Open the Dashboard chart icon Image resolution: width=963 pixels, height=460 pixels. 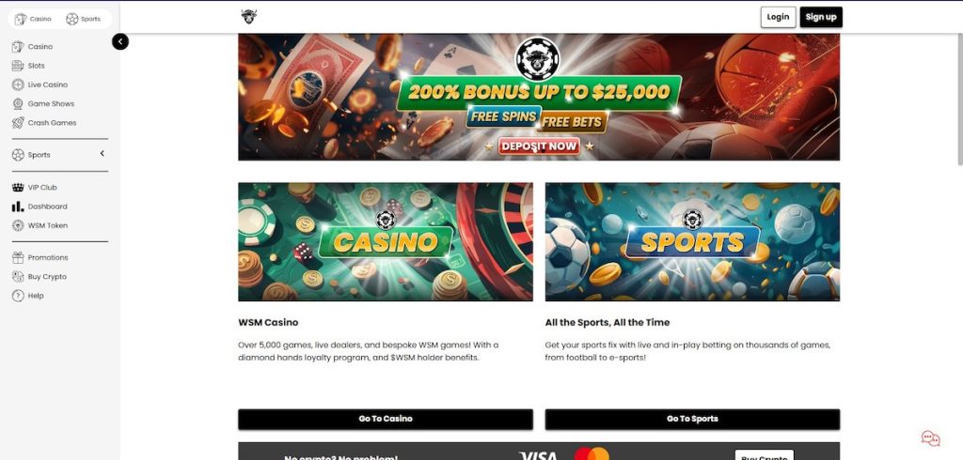pyautogui.click(x=18, y=207)
